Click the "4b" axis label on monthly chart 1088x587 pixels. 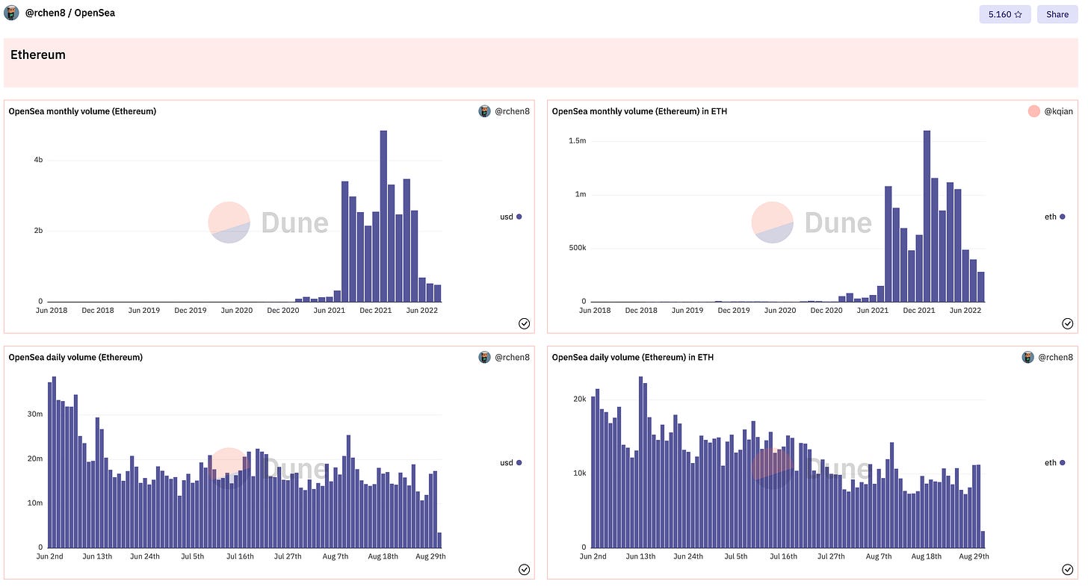click(x=37, y=160)
